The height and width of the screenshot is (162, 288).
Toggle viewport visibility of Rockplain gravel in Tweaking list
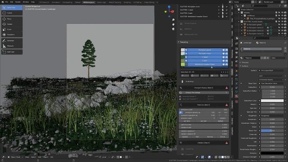point(224,50)
